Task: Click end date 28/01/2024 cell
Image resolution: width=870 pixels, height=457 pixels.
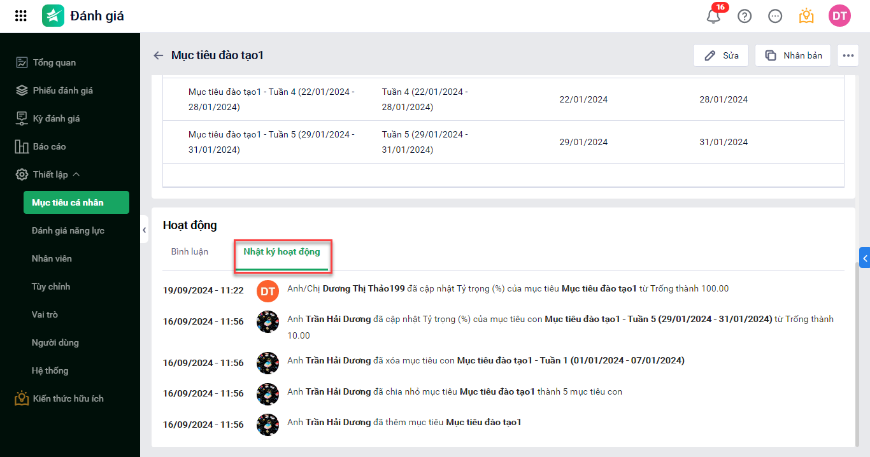Action: click(724, 99)
